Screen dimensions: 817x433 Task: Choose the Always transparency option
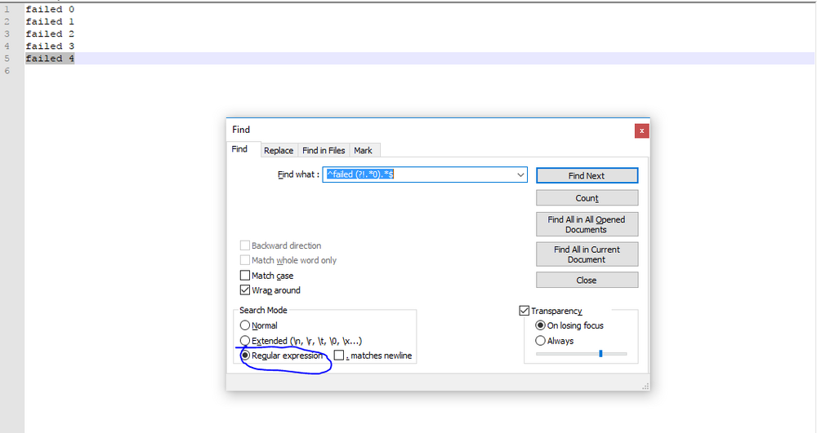[540, 341]
